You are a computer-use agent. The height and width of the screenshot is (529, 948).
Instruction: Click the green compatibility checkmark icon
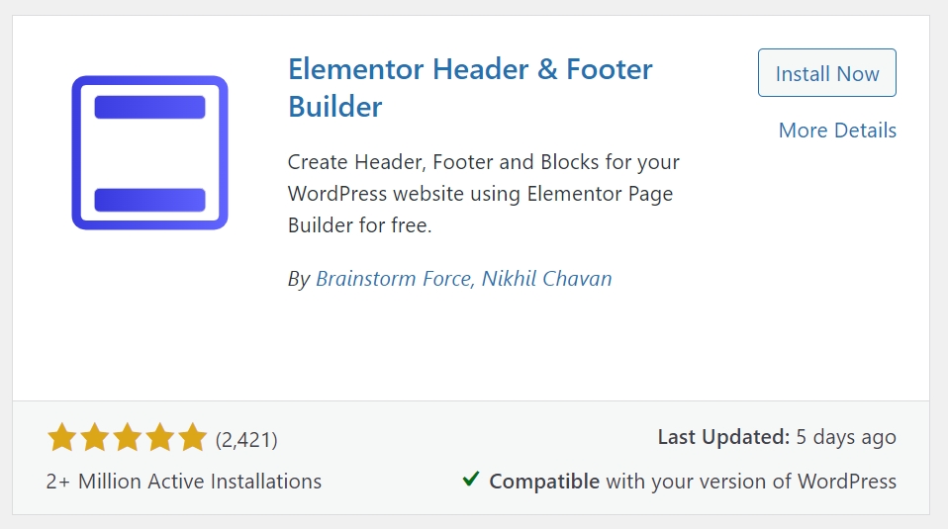point(471,480)
